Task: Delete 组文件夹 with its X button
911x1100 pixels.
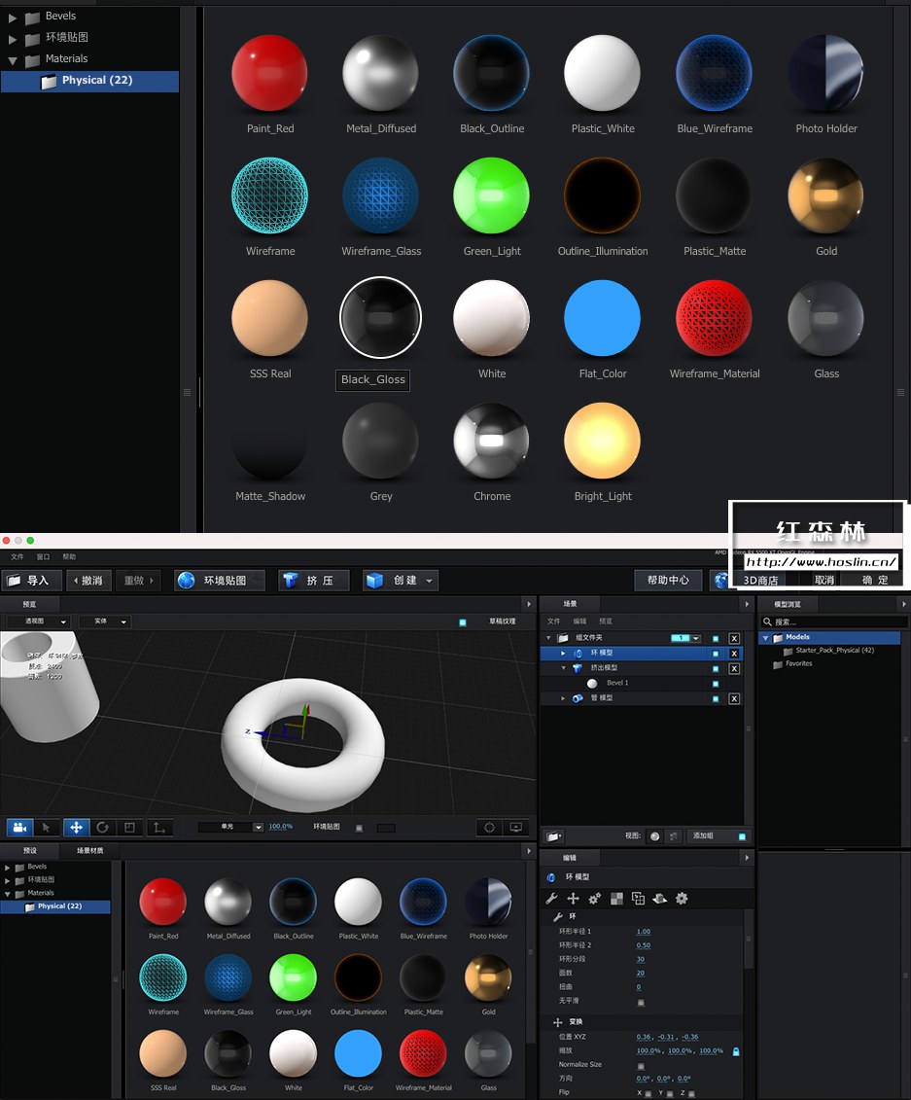Action: click(x=734, y=638)
